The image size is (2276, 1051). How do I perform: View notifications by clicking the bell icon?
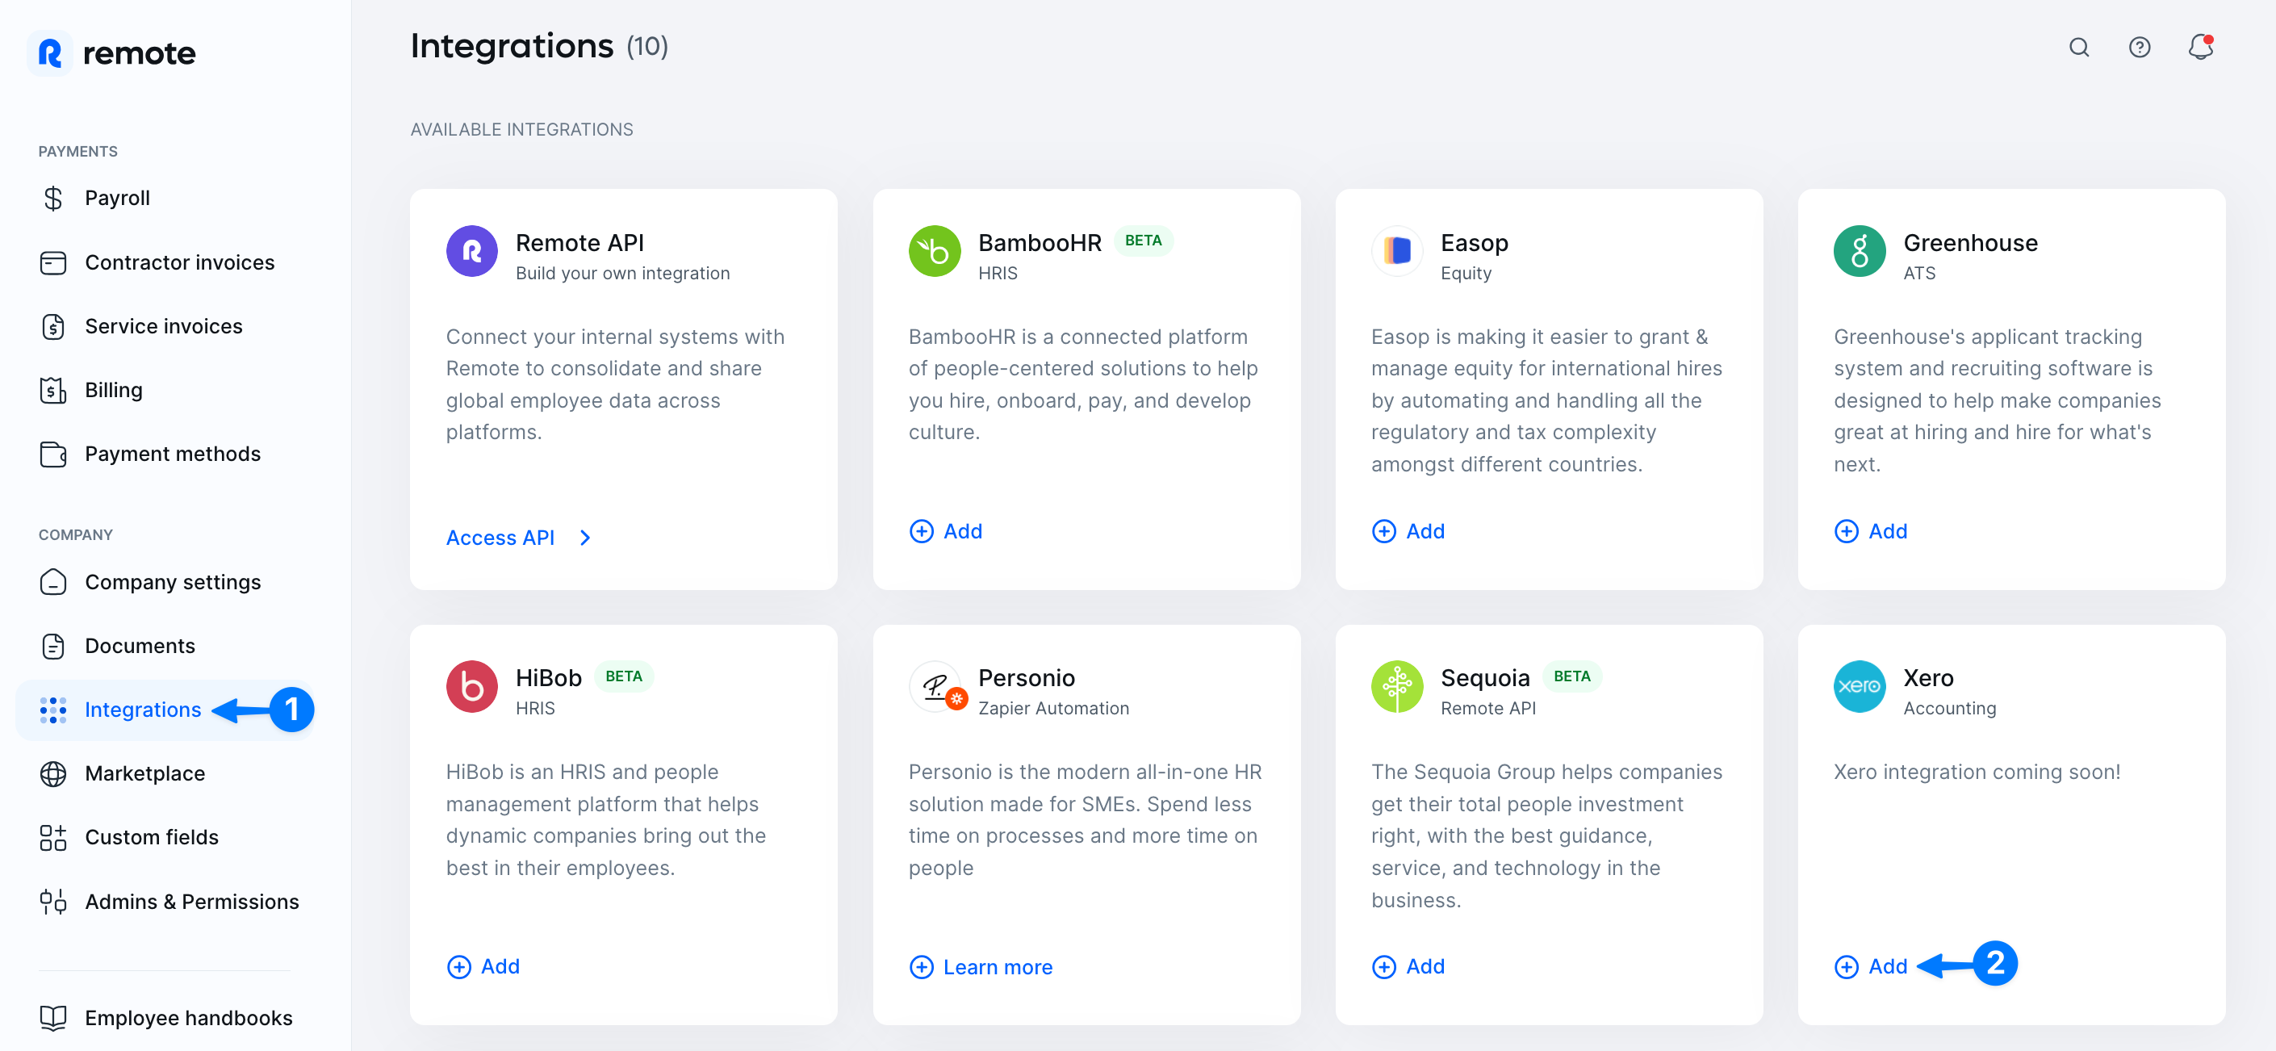point(2200,48)
